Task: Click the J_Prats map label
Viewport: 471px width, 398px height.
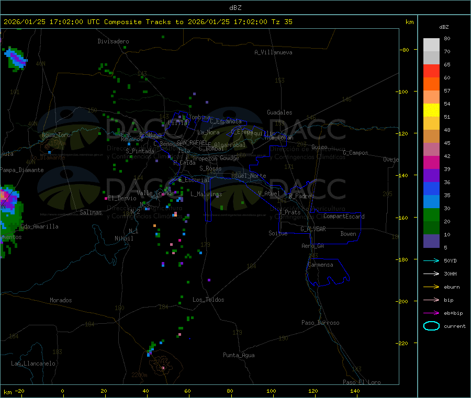Action: pyautogui.click(x=289, y=212)
